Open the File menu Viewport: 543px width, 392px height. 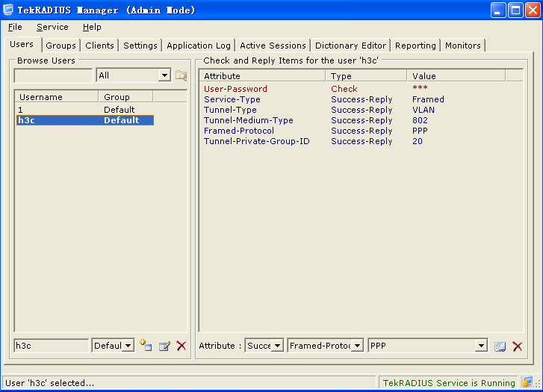pos(15,27)
